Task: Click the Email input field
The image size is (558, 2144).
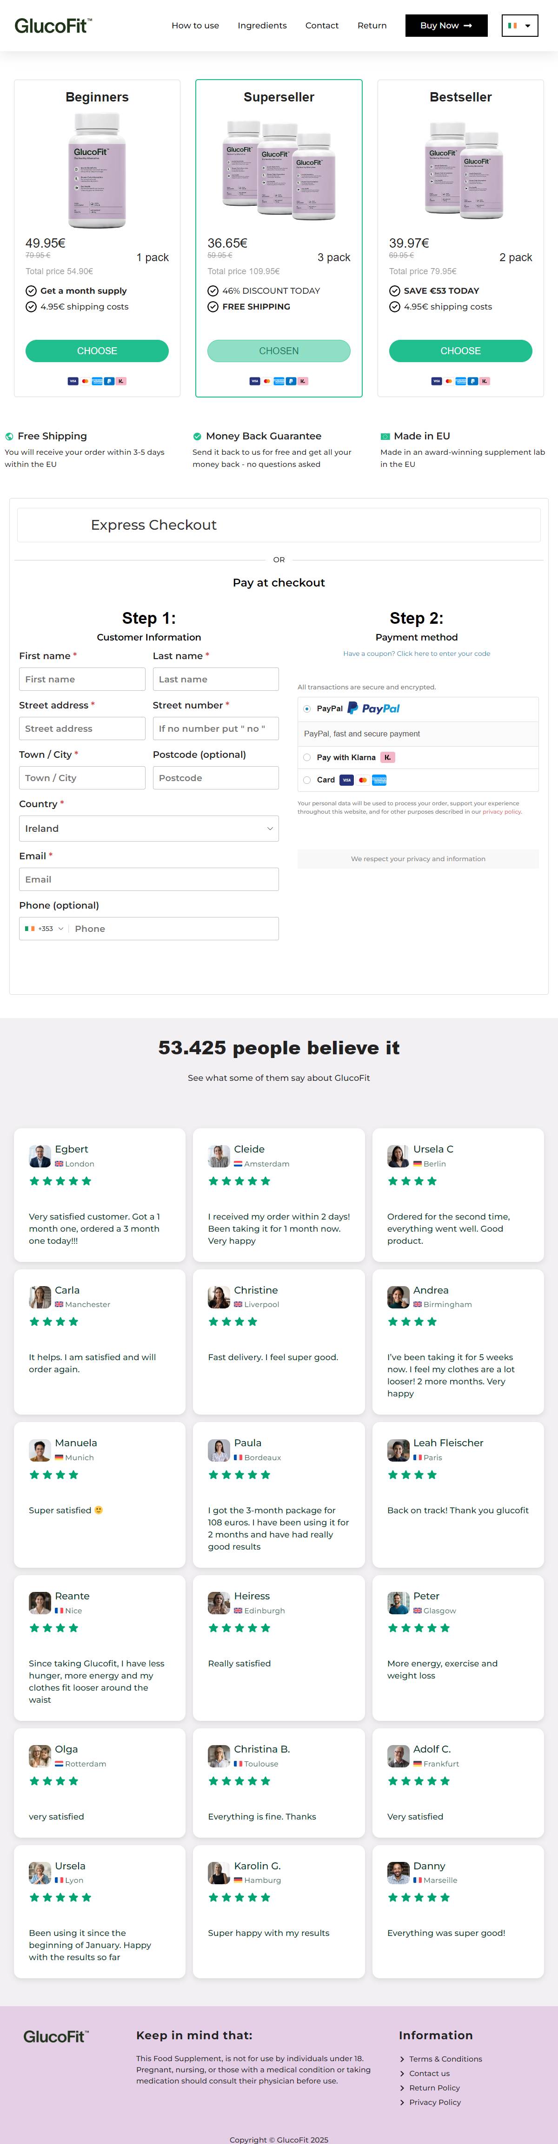Action: tap(149, 880)
